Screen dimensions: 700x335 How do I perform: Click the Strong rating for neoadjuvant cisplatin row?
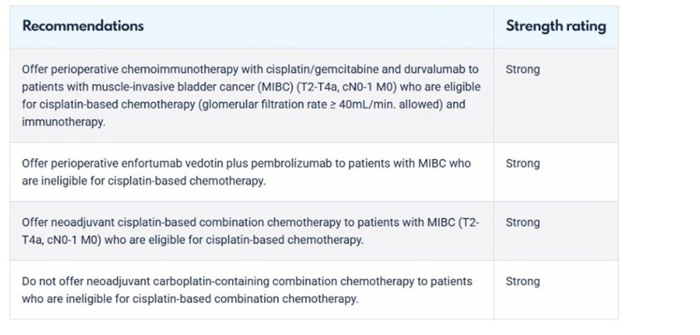click(x=522, y=222)
